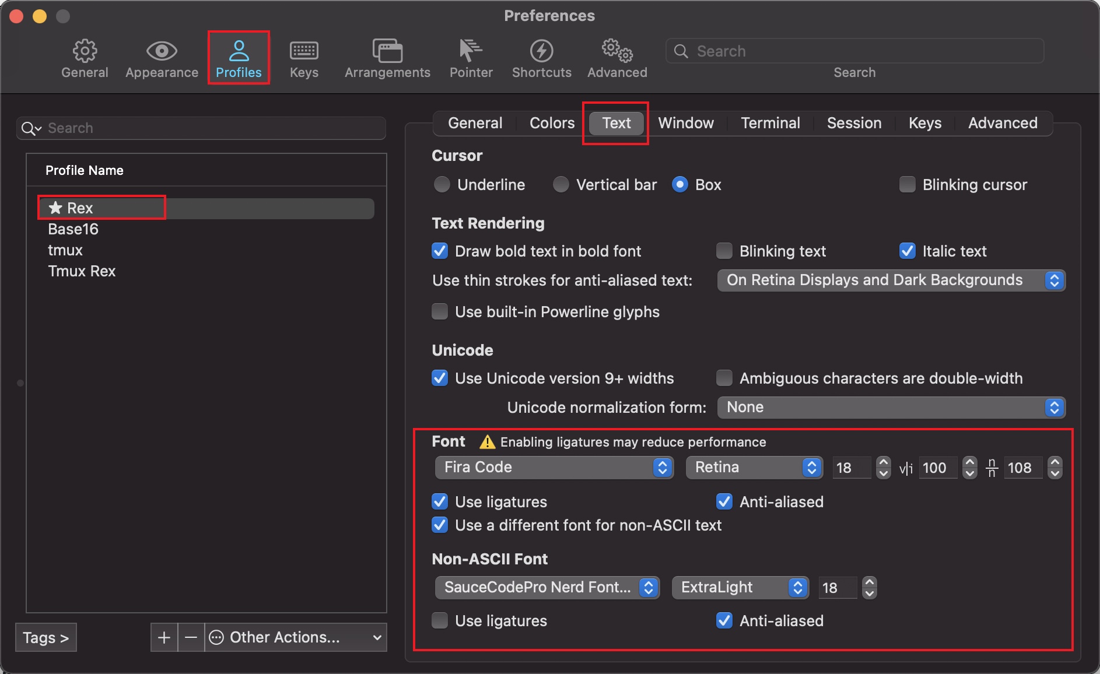Viewport: 1100px width, 674px height.
Task: Switch to the Terminal tab
Action: 770,123
